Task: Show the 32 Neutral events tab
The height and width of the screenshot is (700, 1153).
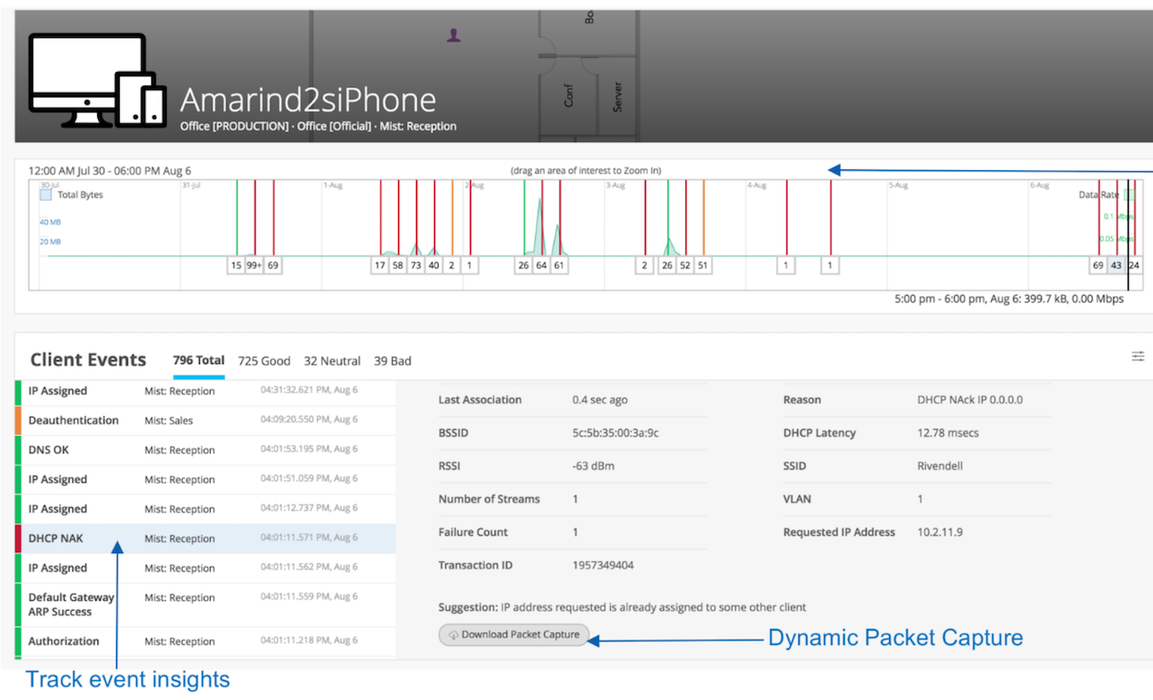Action: [x=331, y=360]
